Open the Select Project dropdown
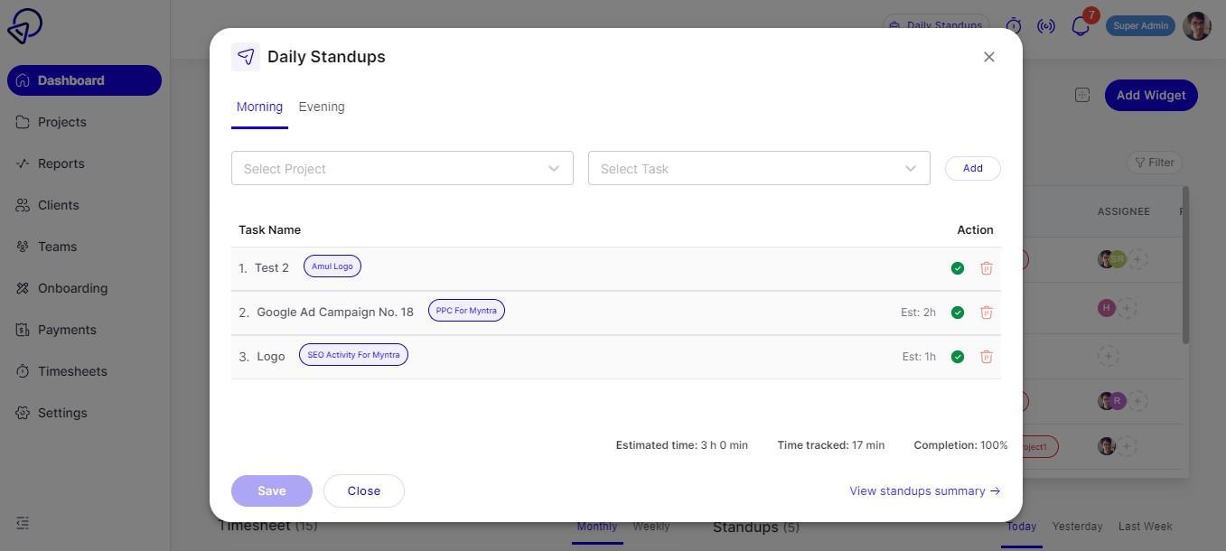The height and width of the screenshot is (551, 1226). click(x=402, y=169)
